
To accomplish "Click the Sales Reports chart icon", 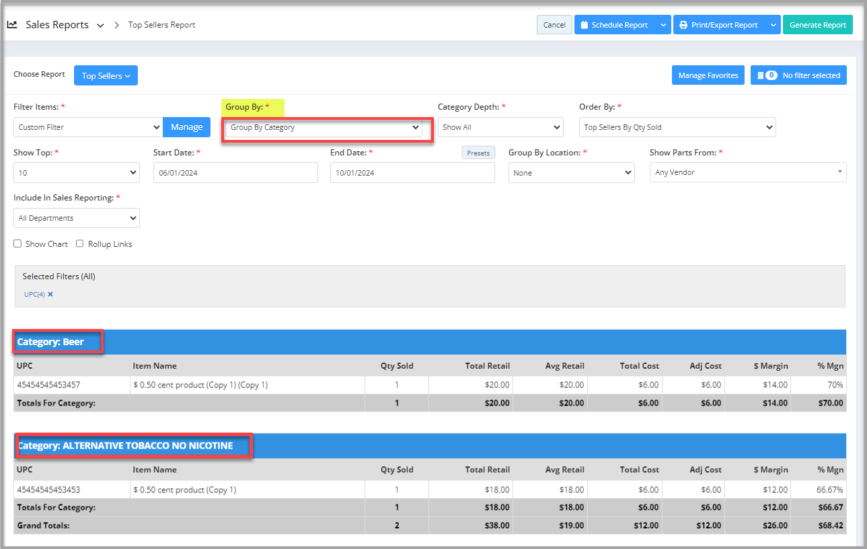I will click(x=12, y=25).
